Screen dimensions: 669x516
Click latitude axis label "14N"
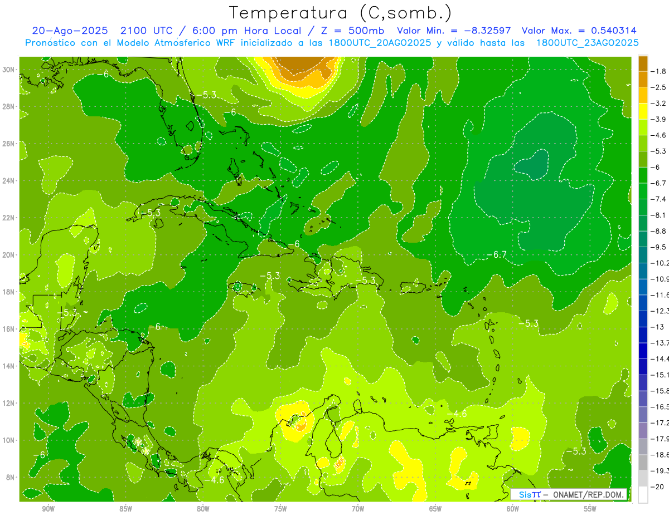point(9,366)
